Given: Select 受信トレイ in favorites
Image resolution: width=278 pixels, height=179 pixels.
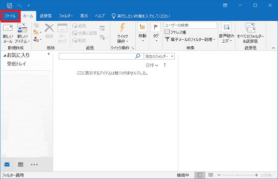Looking at the screenshot, I should (x=16, y=64).
